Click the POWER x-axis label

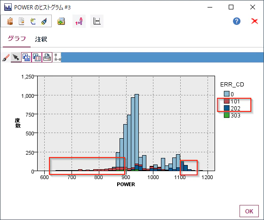click(126, 184)
